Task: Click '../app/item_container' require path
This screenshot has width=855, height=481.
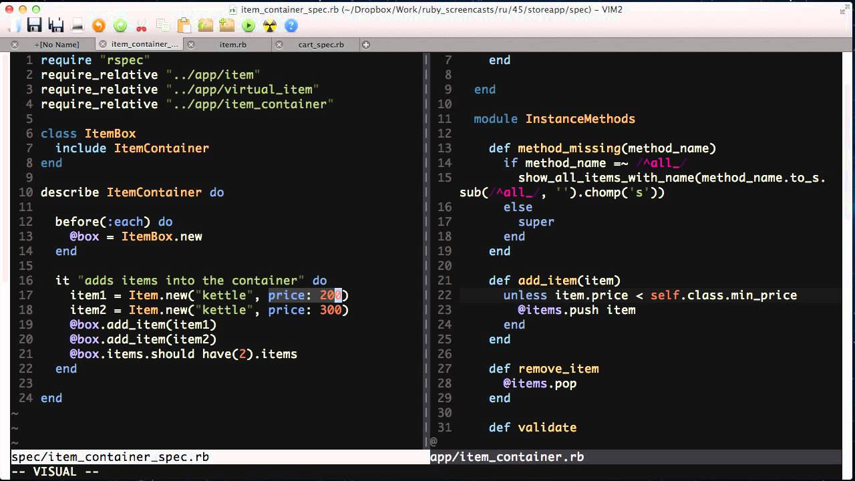Action: pos(250,104)
